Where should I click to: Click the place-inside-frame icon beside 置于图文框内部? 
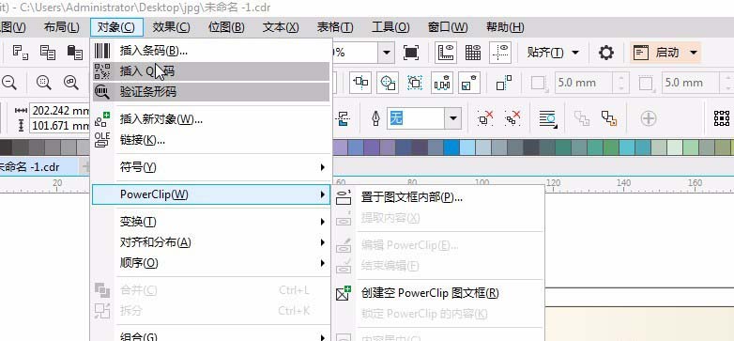(x=344, y=197)
